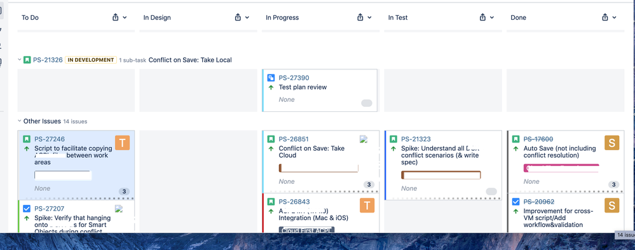Image resolution: width=635 pixels, height=250 pixels.
Task: Open issue link PS-26843
Action: pos(294,202)
